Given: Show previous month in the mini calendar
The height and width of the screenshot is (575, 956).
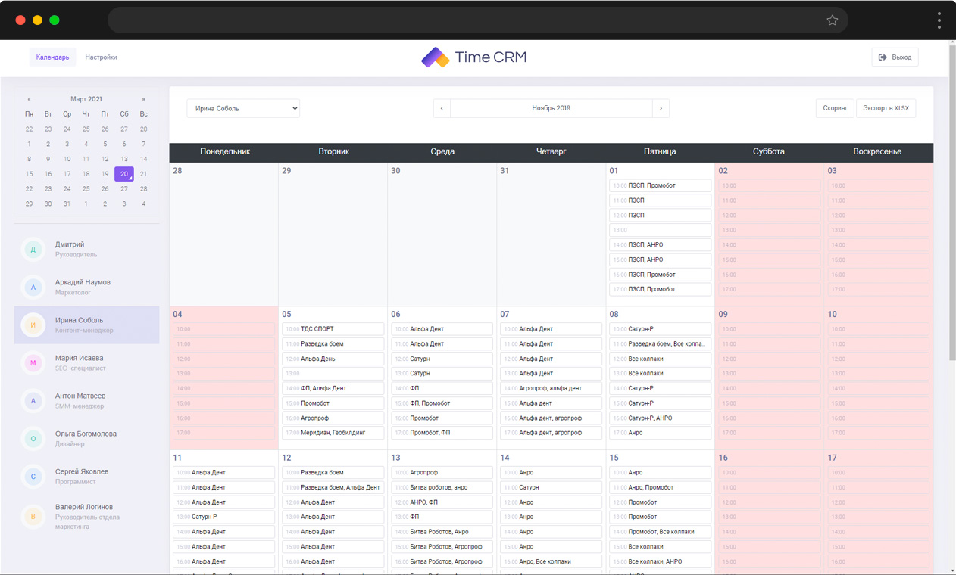Looking at the screenshot, I should [x=29, y=99].
